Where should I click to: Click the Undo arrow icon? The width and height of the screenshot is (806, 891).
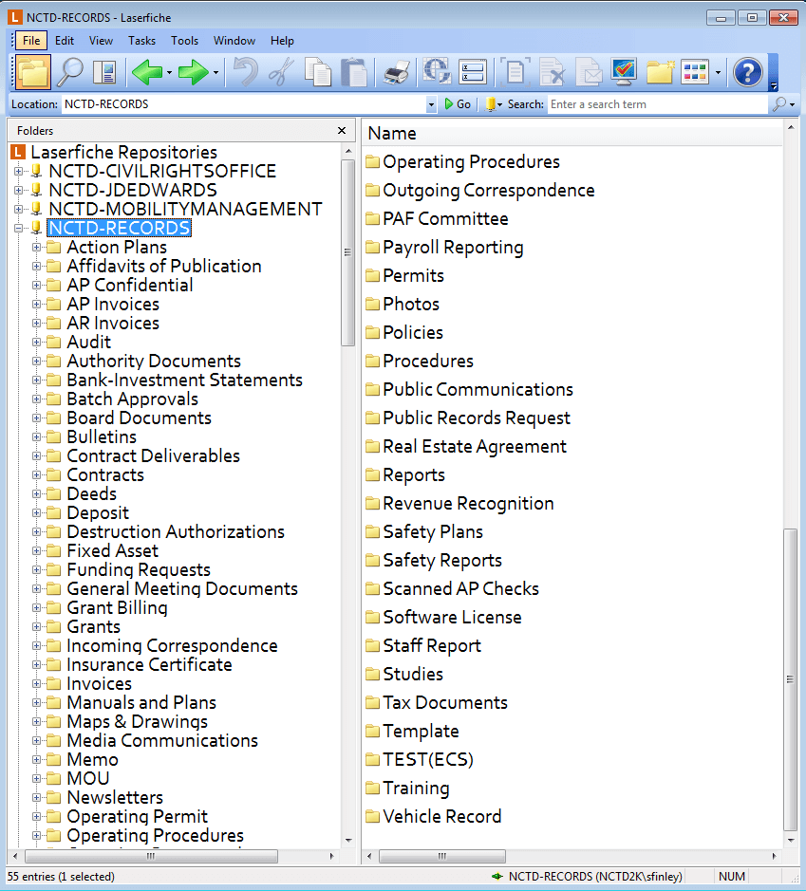pyautogui.click(x=245, y=72)
